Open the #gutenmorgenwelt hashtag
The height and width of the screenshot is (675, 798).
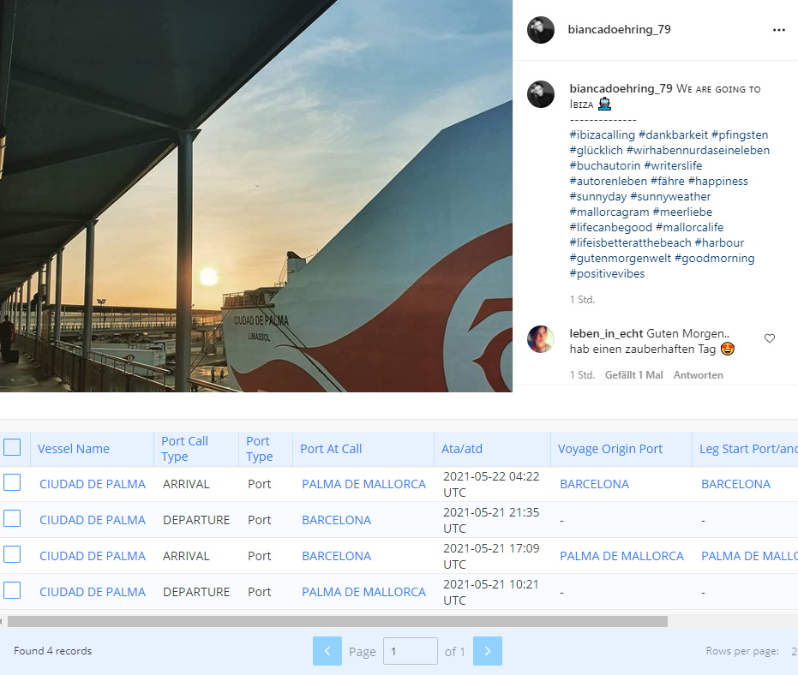click(620, 258)
